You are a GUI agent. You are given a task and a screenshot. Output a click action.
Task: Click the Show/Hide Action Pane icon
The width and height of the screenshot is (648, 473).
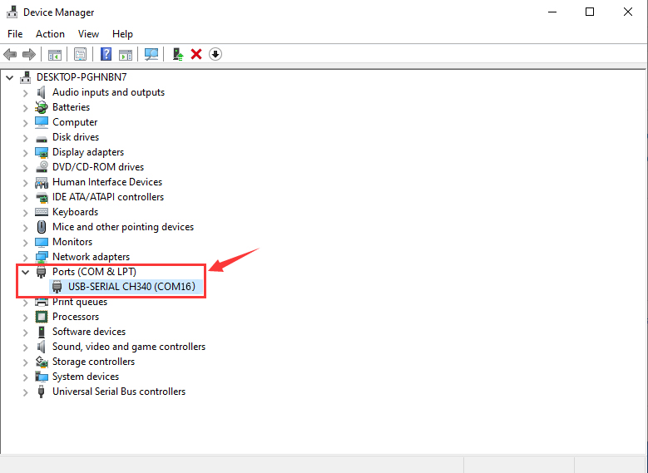tap(126, 54)
